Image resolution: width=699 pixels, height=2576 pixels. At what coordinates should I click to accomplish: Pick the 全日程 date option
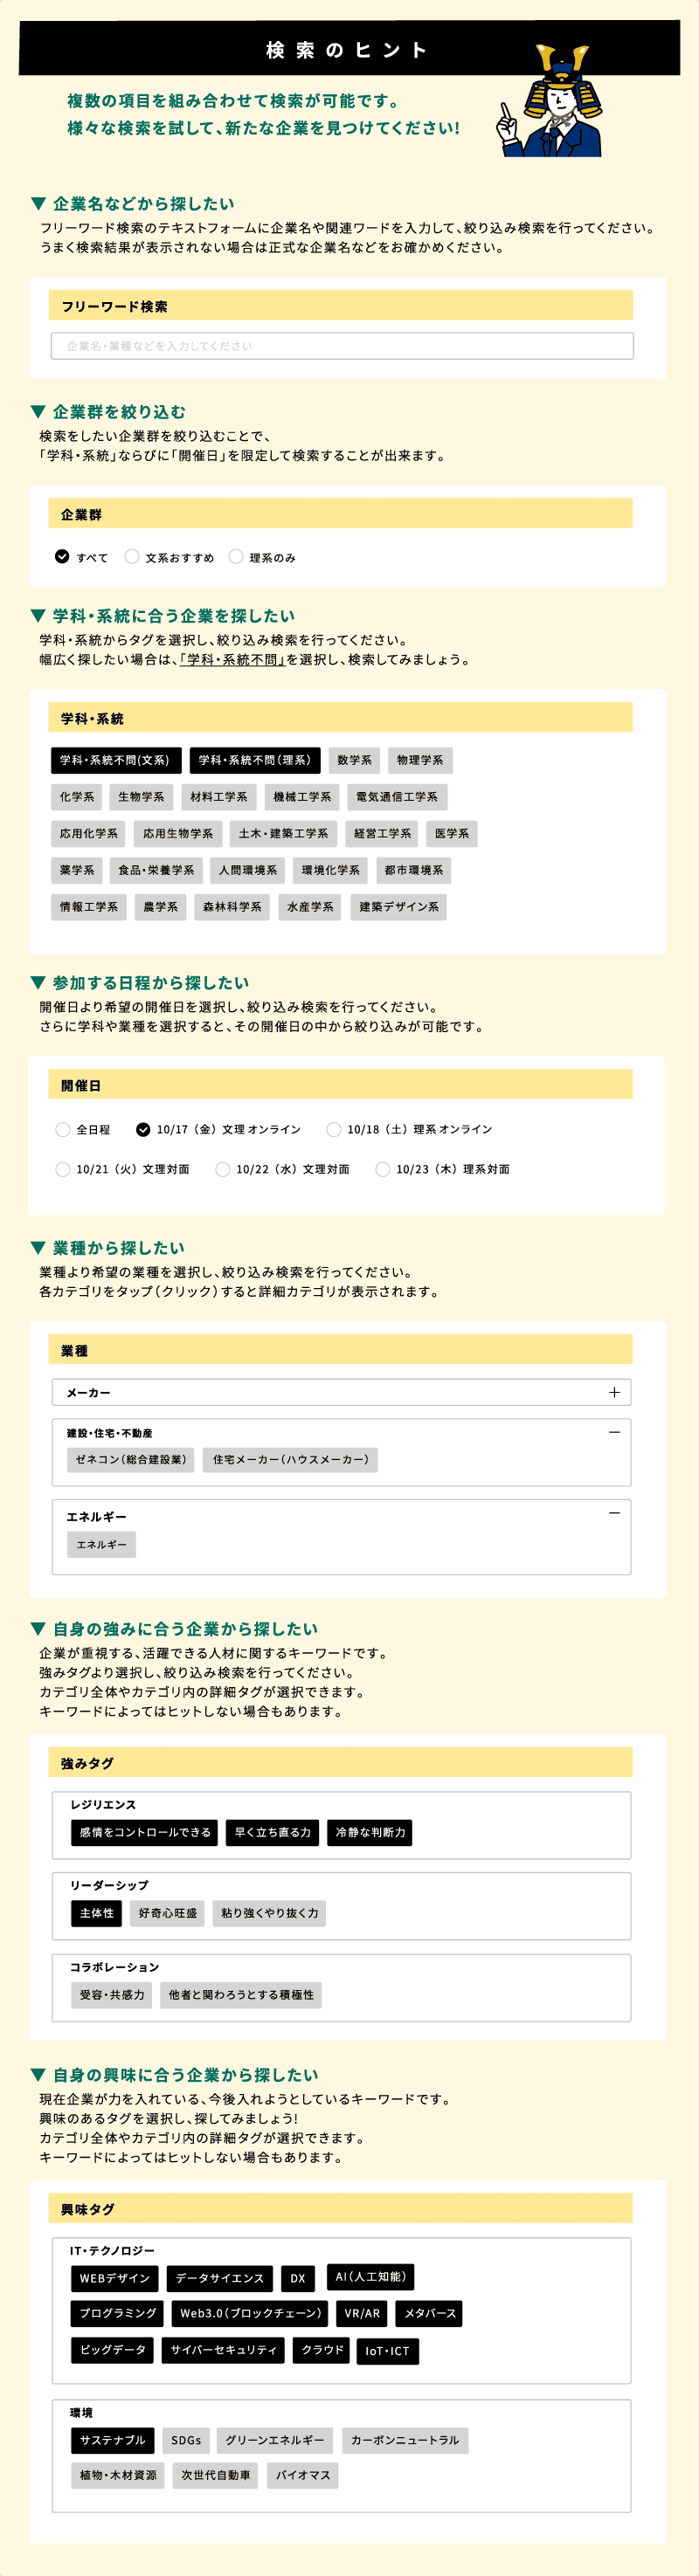(63, 1129)
